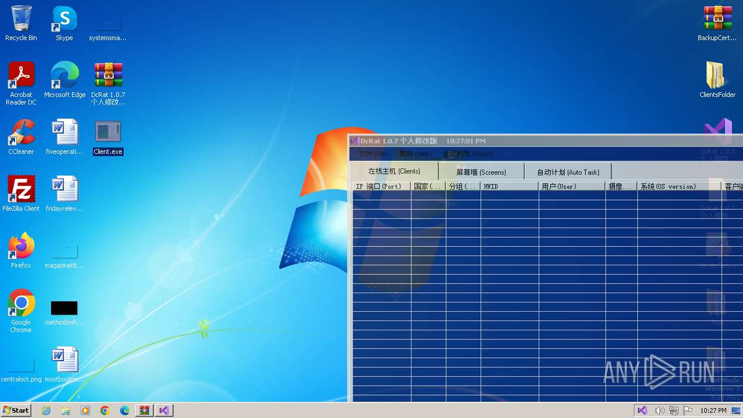Open the mostboston... Word document
Screen dimensions: 743x418
64,364
